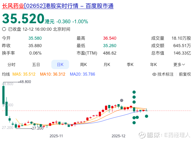Select the 年K chart tab

(153, 65)
